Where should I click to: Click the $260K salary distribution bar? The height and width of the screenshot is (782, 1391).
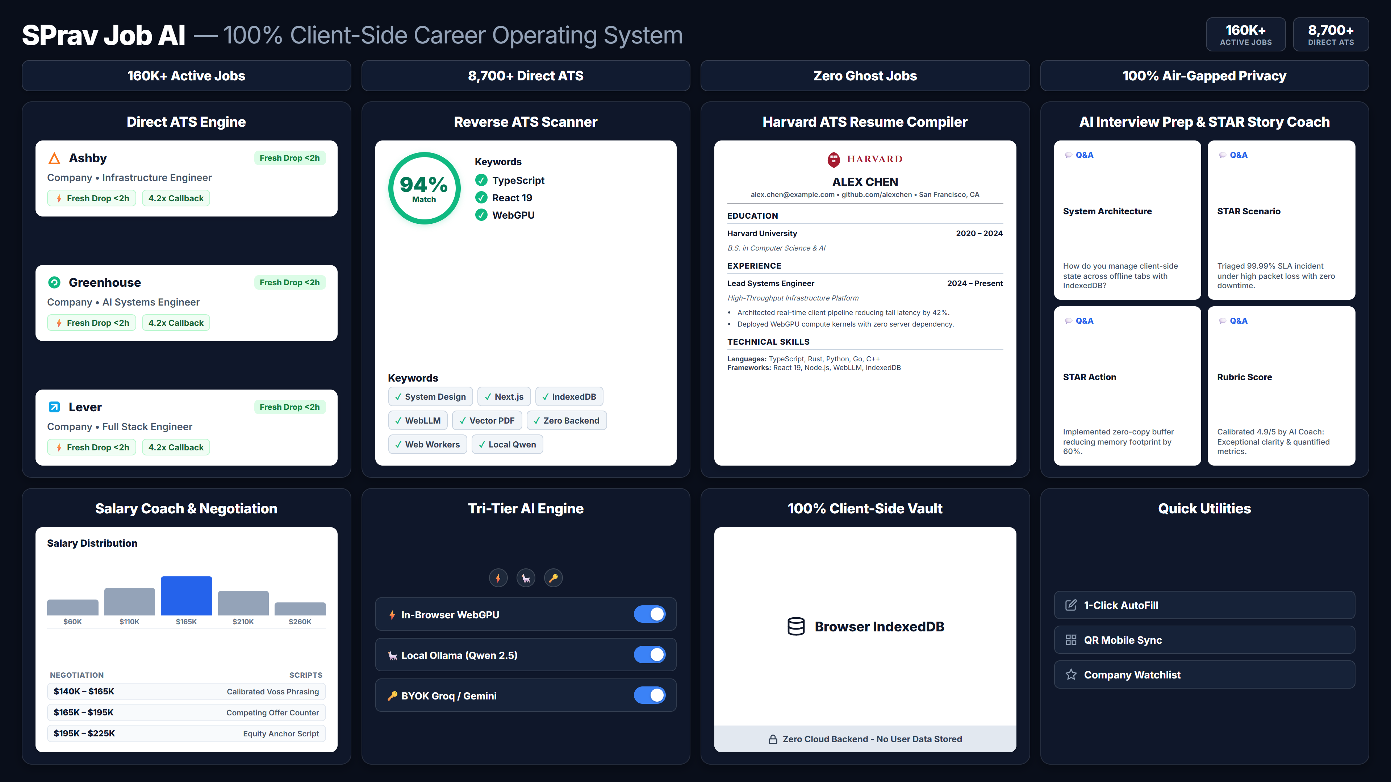click(300, 609)
